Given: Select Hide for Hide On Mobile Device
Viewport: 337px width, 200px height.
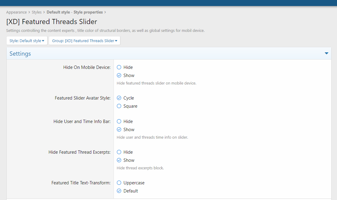Looking at the screenshot, I should pos(119,67).
